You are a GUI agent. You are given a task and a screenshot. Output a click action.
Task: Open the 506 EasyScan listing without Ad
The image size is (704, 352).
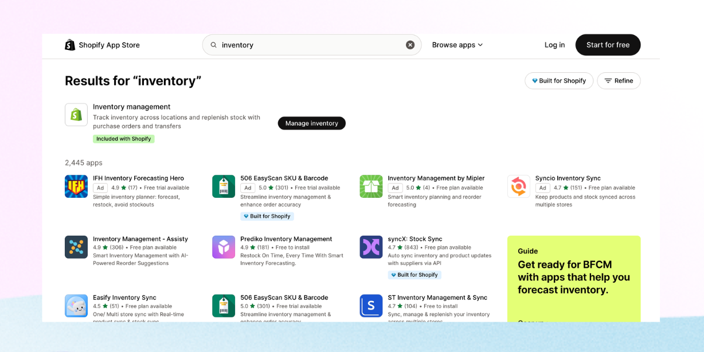[x=284, y=298]
